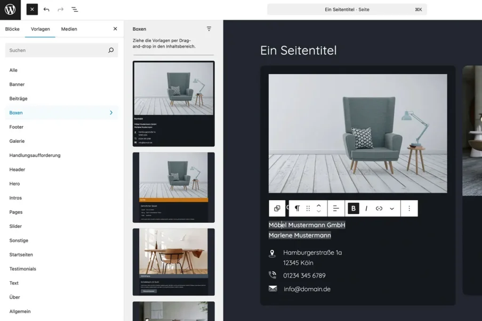Click the paragraph block type icon
The image size is (482, 321).
pos(297,209)
